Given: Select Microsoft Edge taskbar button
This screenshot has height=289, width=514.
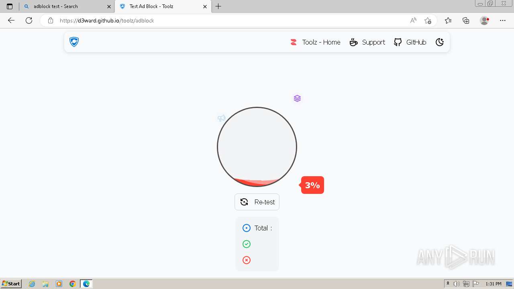Looking at the screenshot, I should (x=86, y=284).
